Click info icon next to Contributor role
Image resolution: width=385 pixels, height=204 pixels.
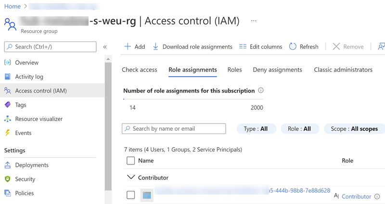pos(377,196)
